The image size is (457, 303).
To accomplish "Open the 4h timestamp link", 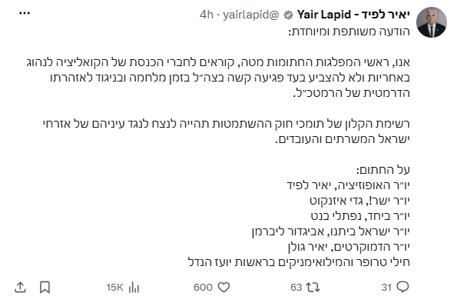I will tap(207, 15).
